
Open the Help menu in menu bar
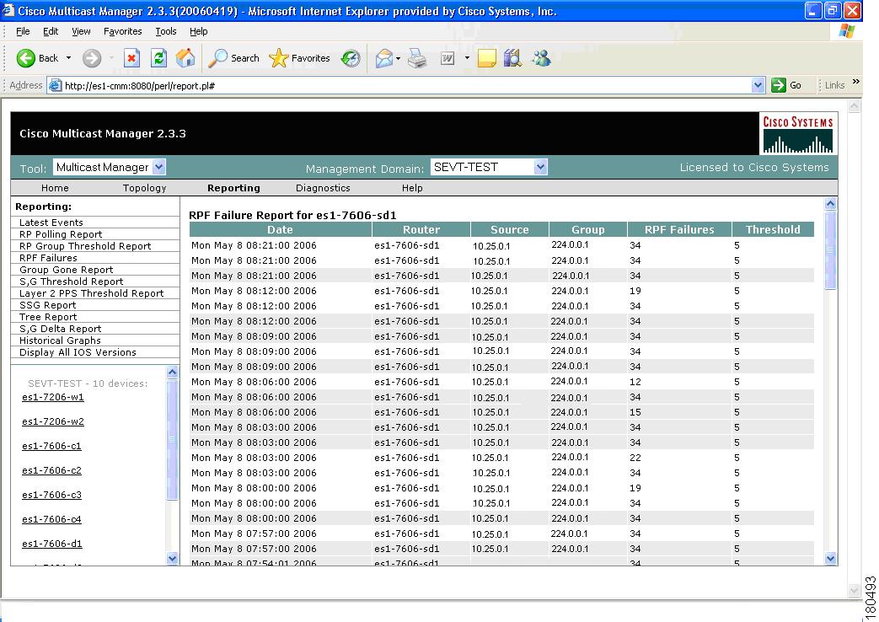click(198, 31)
